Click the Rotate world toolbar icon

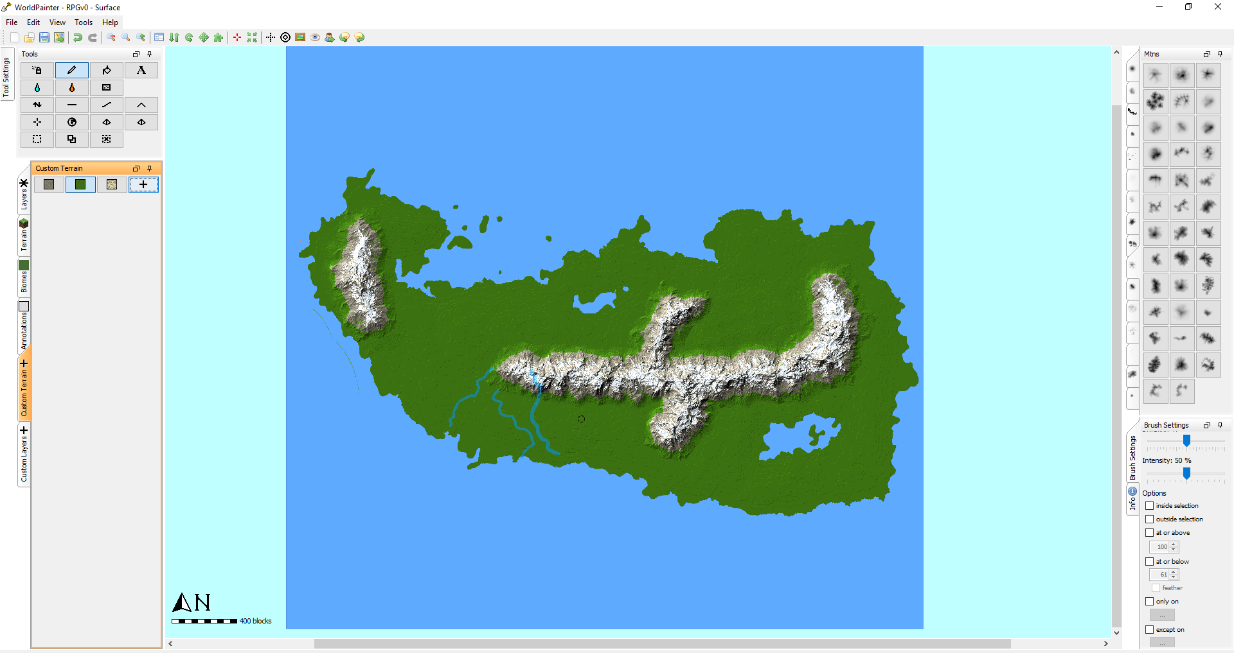point(189,37)
